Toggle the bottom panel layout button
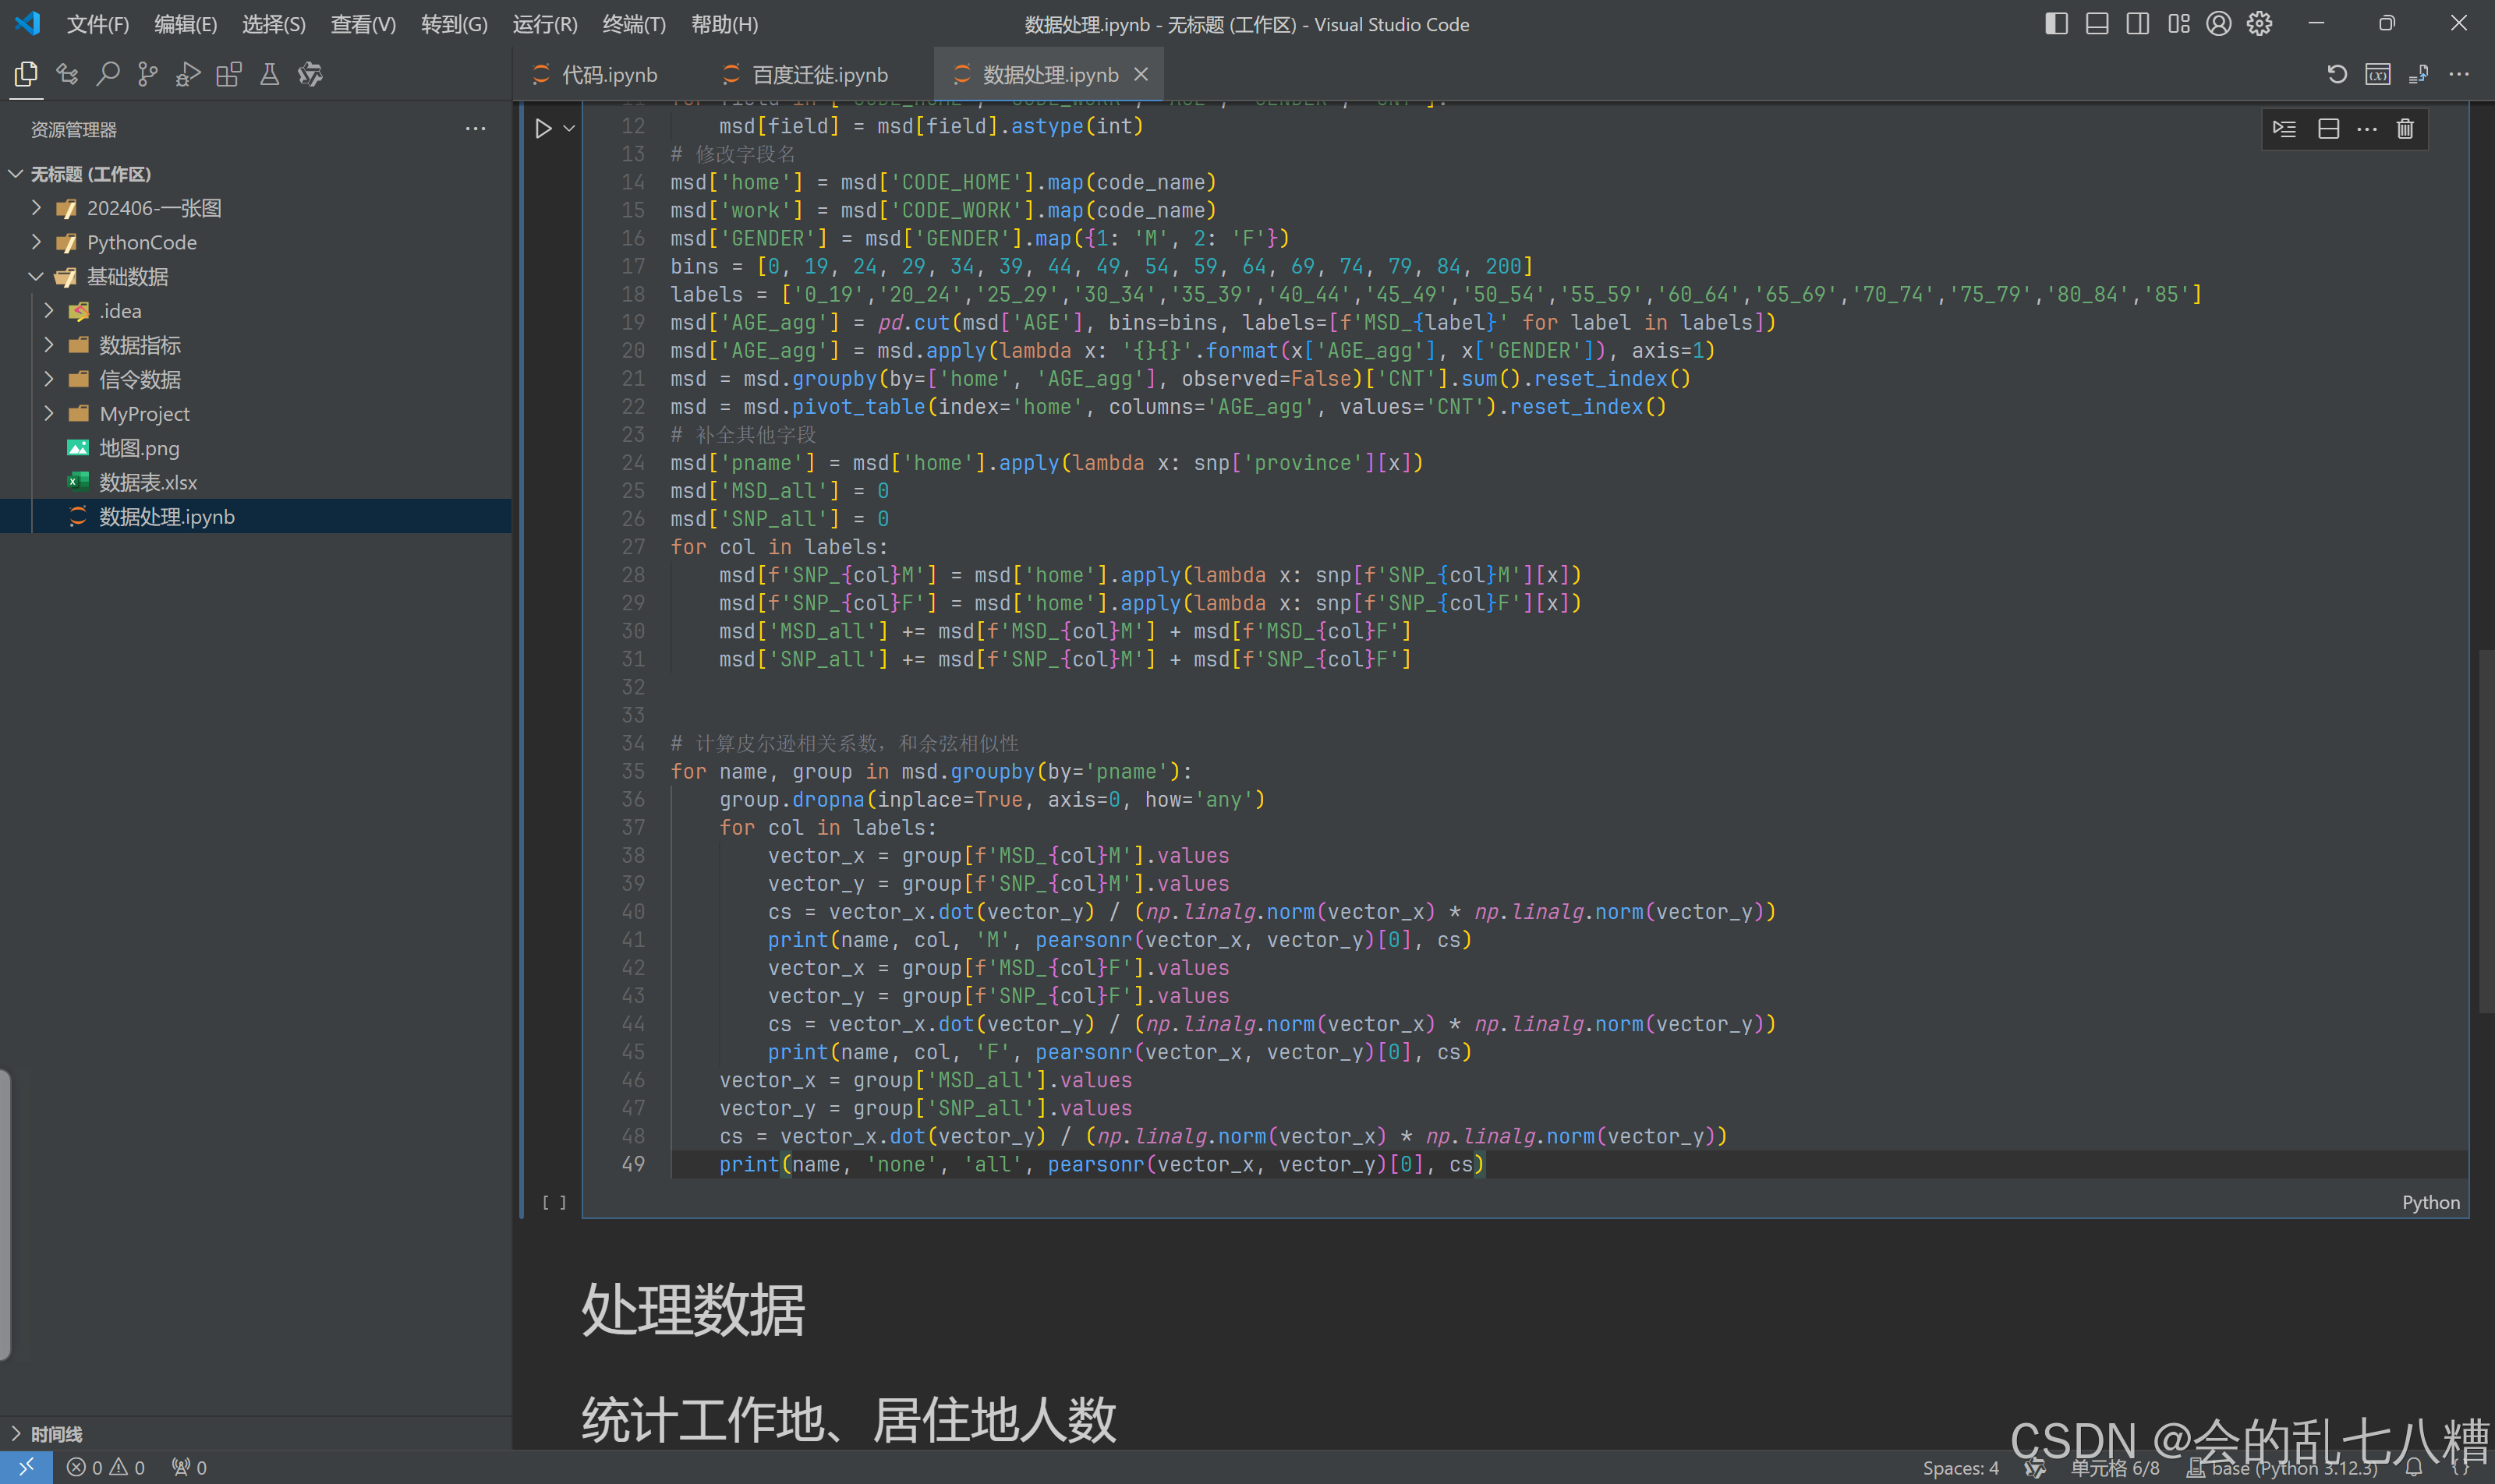 (2097, 24)
